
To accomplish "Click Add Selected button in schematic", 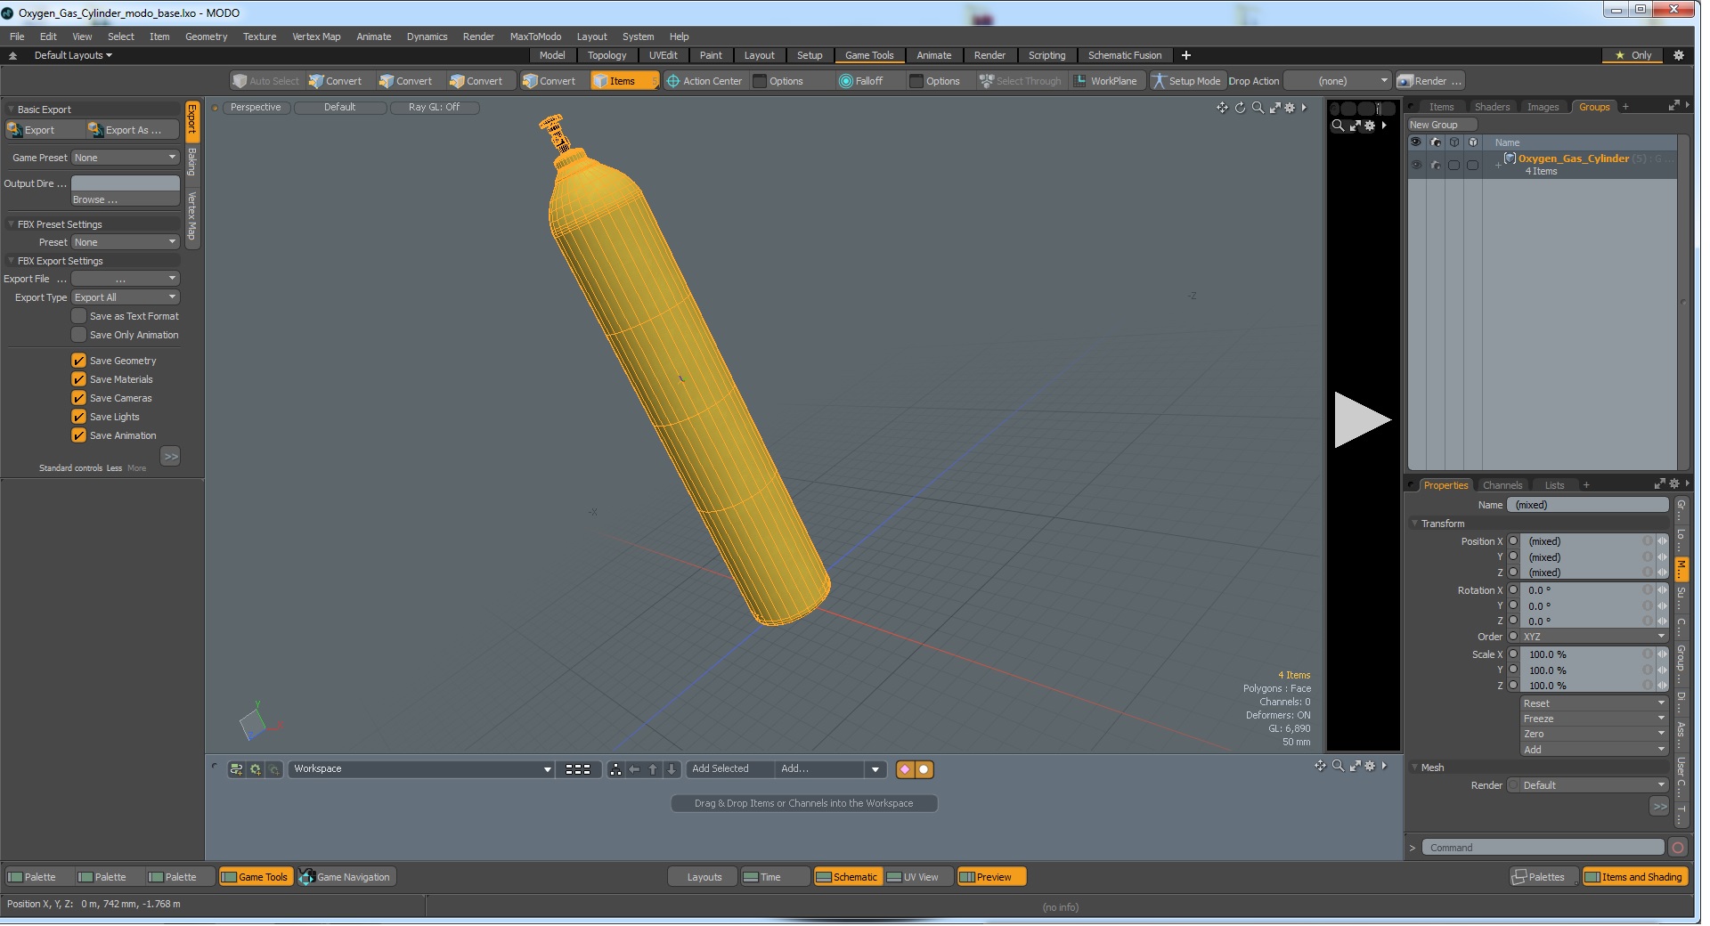I will coord(729,769).
